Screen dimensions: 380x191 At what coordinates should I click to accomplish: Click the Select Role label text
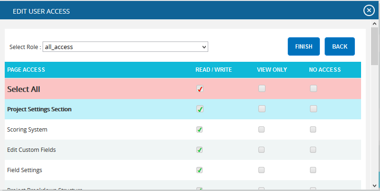[x=25, y=47]
